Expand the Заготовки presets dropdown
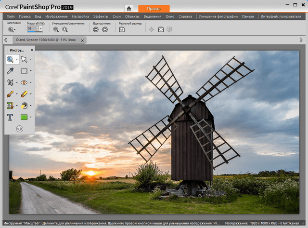 12,29
